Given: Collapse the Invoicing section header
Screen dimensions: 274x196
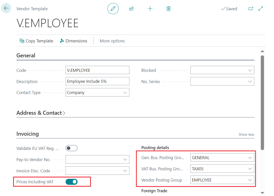Looking at the screenshot, I should (x=27, y=134).
